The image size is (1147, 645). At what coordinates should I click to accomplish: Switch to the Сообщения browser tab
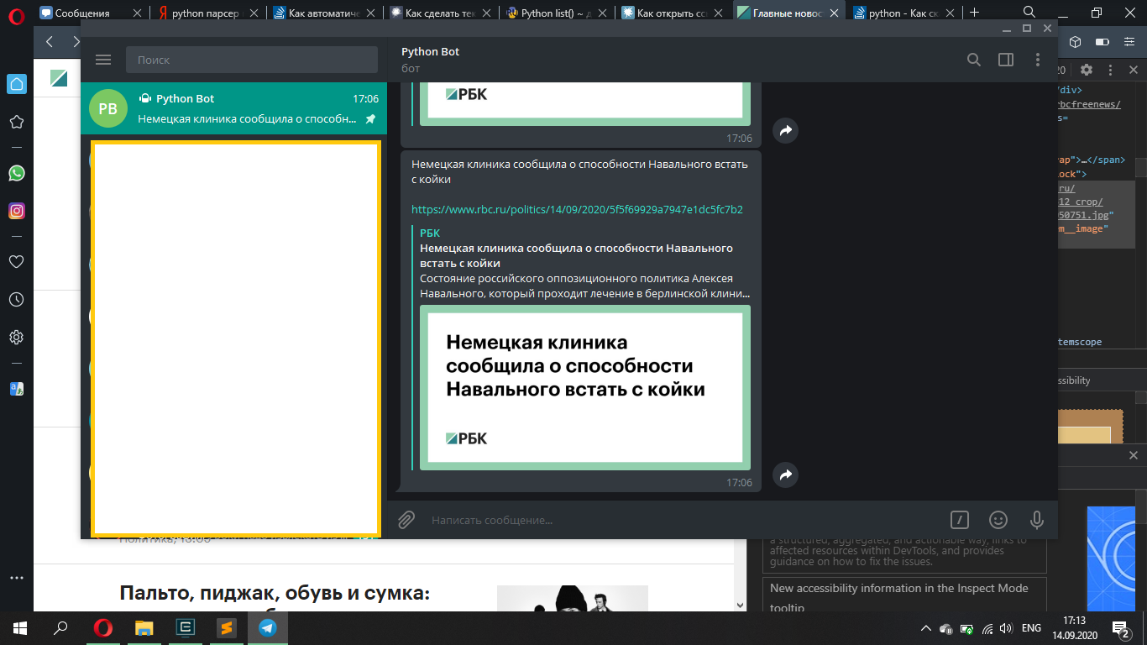pyautogui.click(x=91, y=13)
